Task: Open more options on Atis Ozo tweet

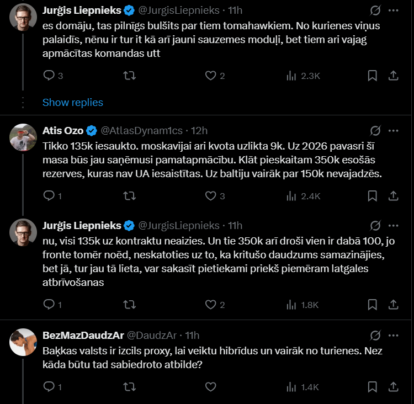Action: (x=393, y=131)
